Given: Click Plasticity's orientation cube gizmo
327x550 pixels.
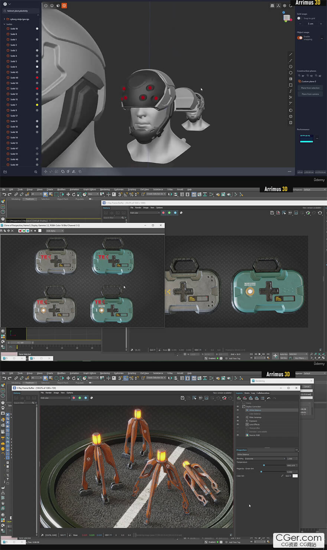Looking at the screenshot, I should click(286, 17).
